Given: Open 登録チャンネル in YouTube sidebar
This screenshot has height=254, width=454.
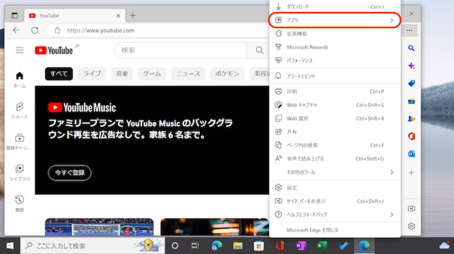Looking at the screenshot, I should pos(20,141).
